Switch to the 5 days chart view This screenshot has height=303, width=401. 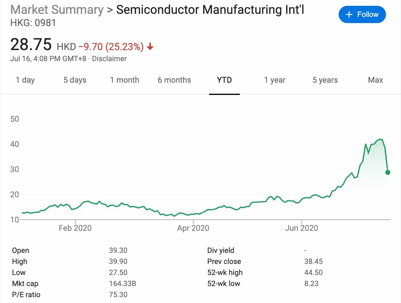click(75, 80)
